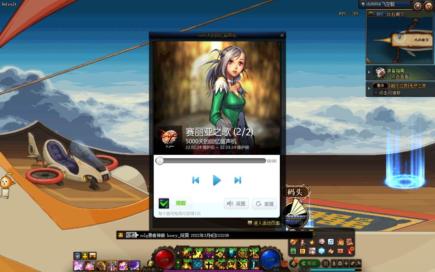Image resolution: width=435 pixels, height=272 pixels.
Task: Click the red HP orb
Action: point(165,259)
